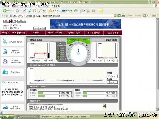This screenshot has height=119, width=159.
Task: Open the high-speed internet navigation tab
Action: click(x=93, y=33)
